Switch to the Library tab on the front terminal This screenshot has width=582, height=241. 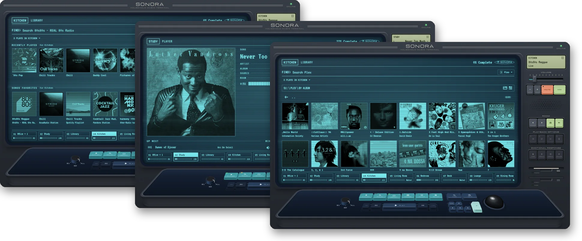pos(307,62)
